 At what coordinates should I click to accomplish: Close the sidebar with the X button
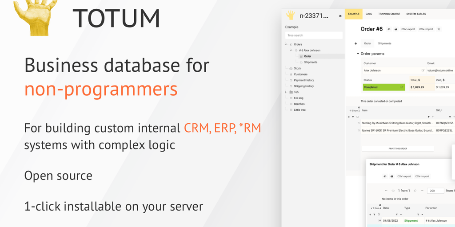click(x=340, y=16)
